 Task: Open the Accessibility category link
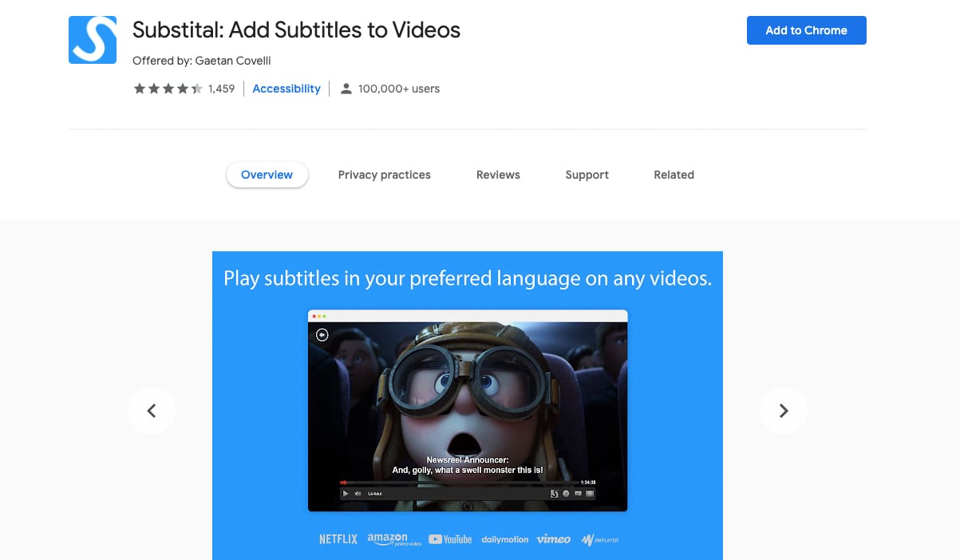pyautogui.click(x=286, y=89)
